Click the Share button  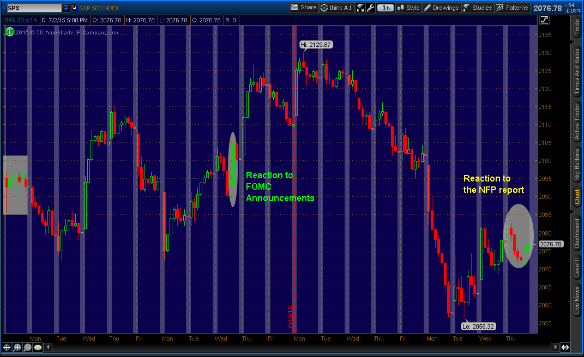click(304, 8)
